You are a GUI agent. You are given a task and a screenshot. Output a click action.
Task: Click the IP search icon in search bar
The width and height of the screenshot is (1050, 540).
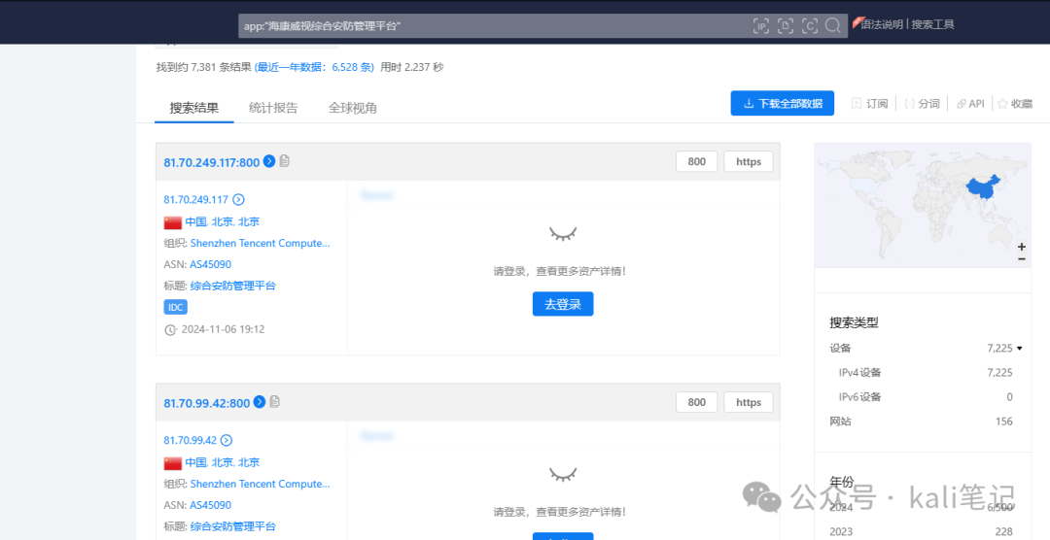coord(760,25)
